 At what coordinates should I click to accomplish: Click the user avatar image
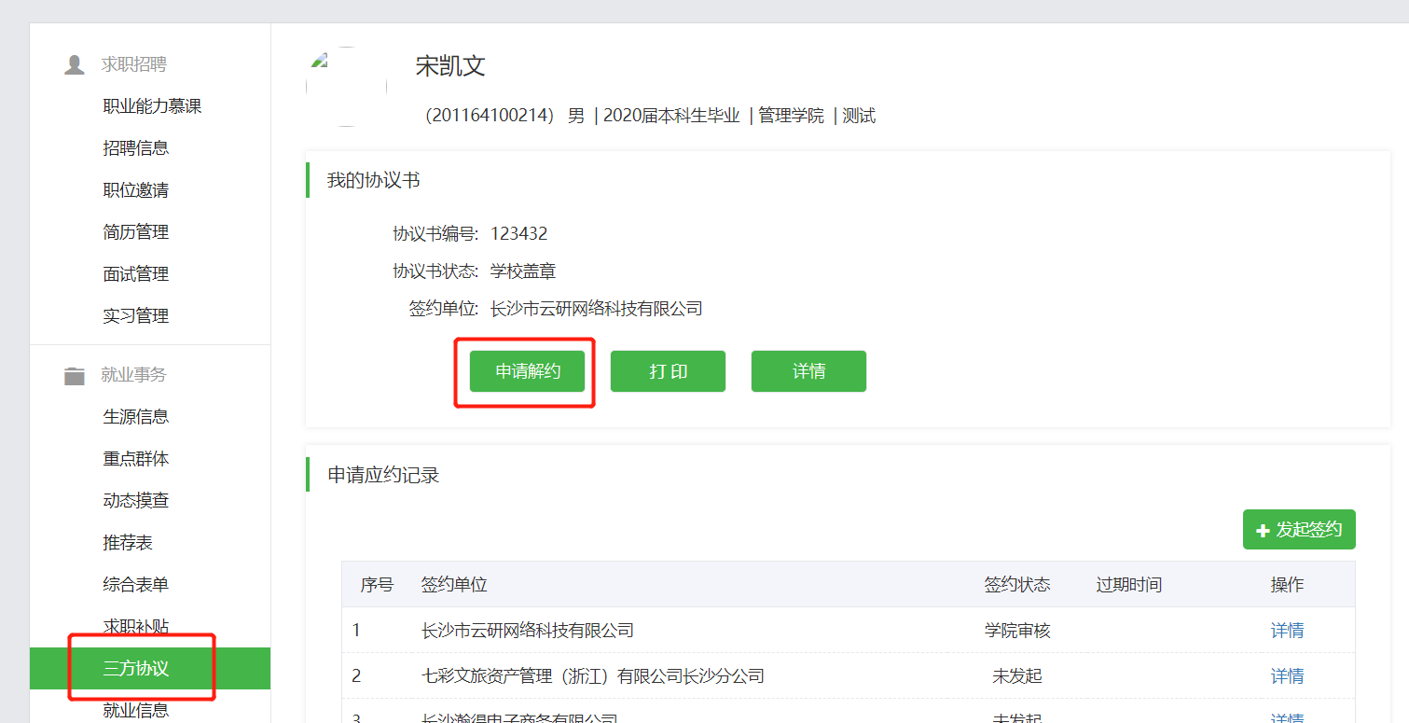coord(346,87)
